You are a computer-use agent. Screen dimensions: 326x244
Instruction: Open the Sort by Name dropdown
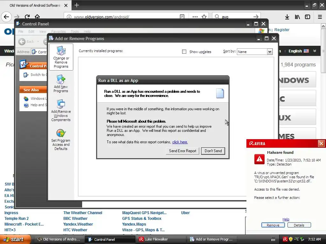tap(270, 52)
